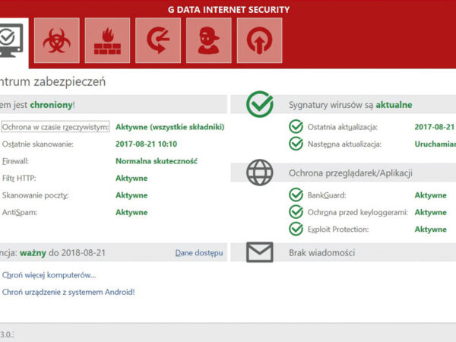The height and width of the screenshot is (342, 456).
Task: Open the parental control icon
Action: tap(208, 41)
